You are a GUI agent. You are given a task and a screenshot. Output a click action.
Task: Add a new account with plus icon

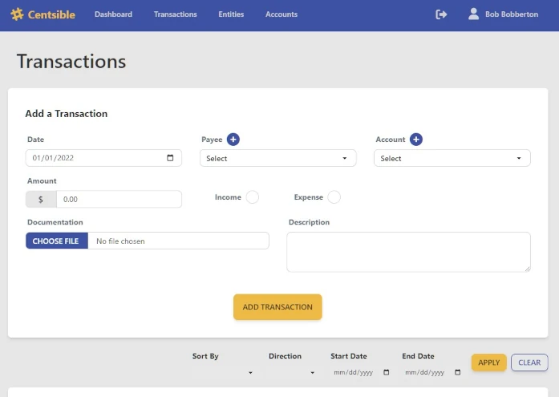pyautogui.click(x=416, y=140)
